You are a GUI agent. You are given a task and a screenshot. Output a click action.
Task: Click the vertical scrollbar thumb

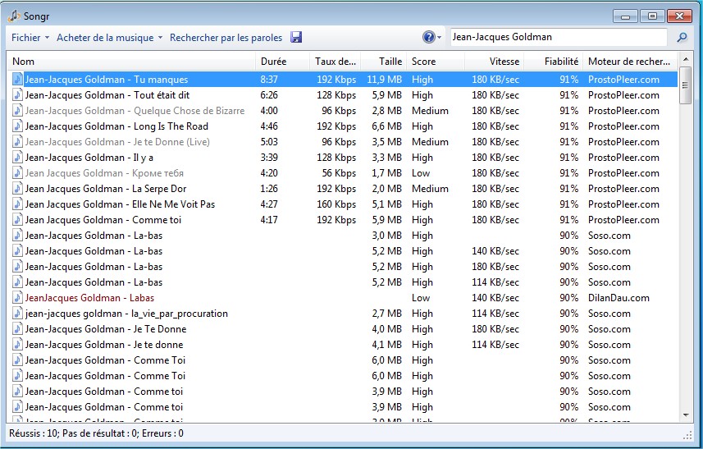[x=686, y=85]
